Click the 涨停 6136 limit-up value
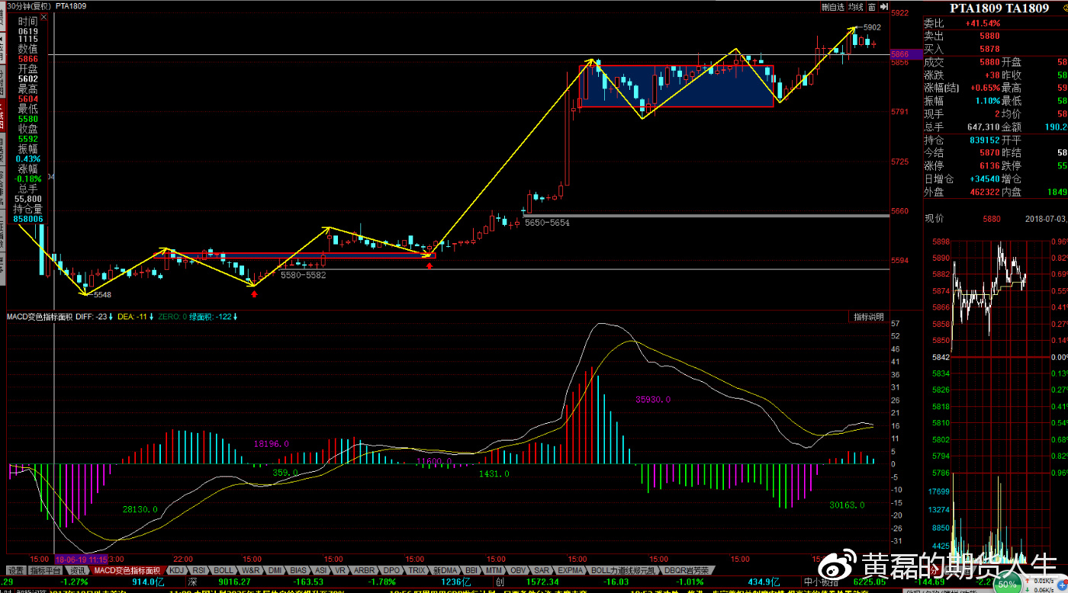 (989, 165)
